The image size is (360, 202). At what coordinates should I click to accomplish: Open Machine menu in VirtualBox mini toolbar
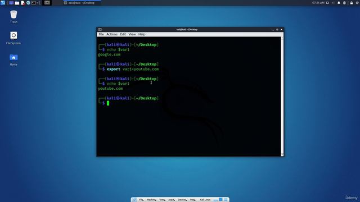click(x=151, y=200)
